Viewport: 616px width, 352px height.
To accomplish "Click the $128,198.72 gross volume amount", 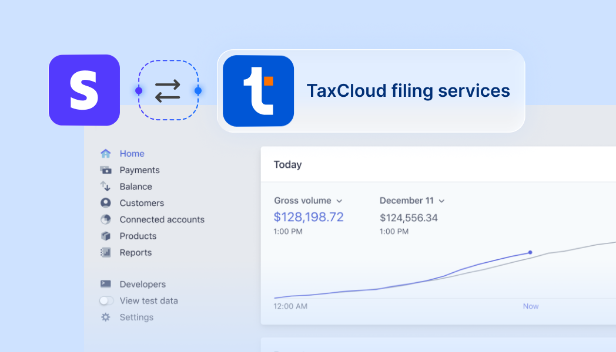I will point(309,216).
